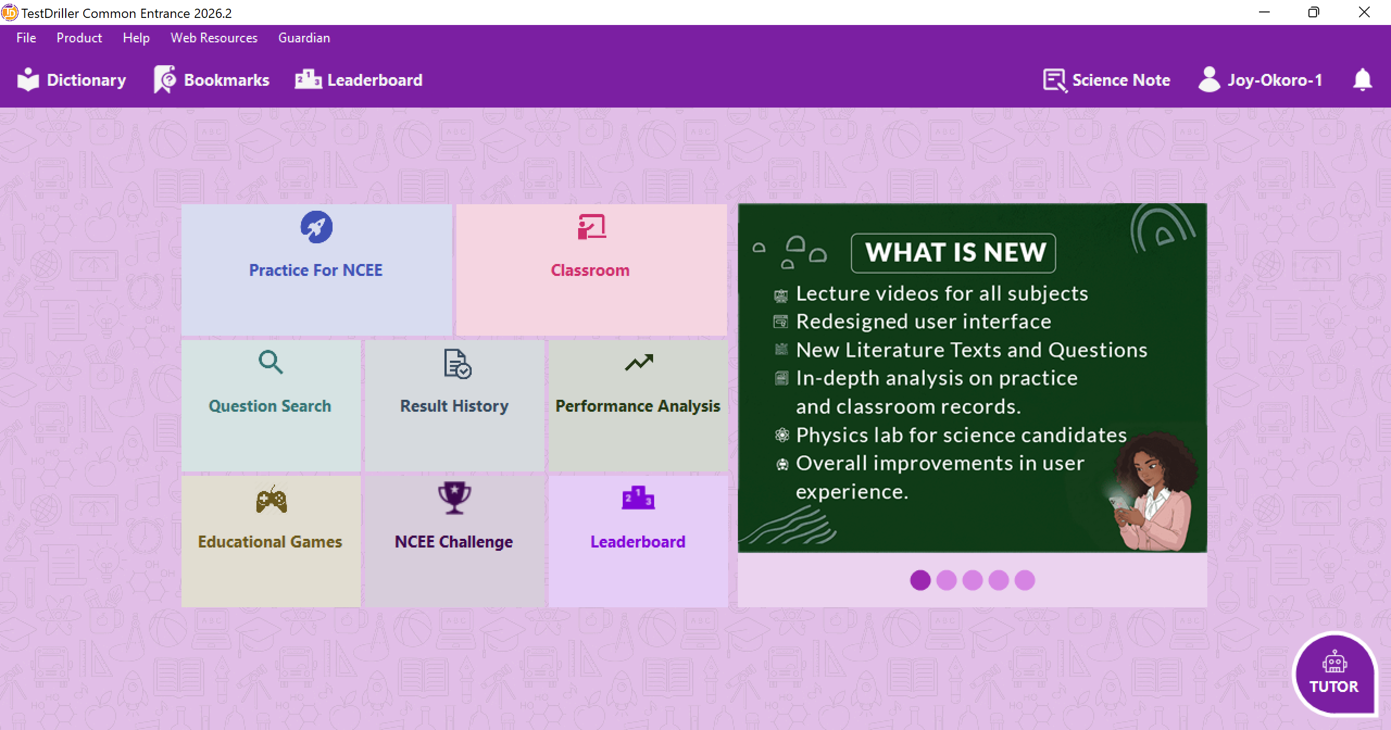This screenshot has height=730, width=1391.
Task: Click the magnifier Question Search icon
Action: click(271, 362)
